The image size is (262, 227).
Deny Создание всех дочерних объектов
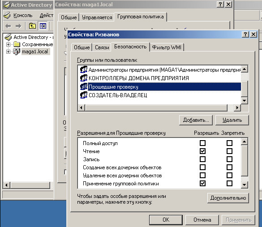[229, 167]
